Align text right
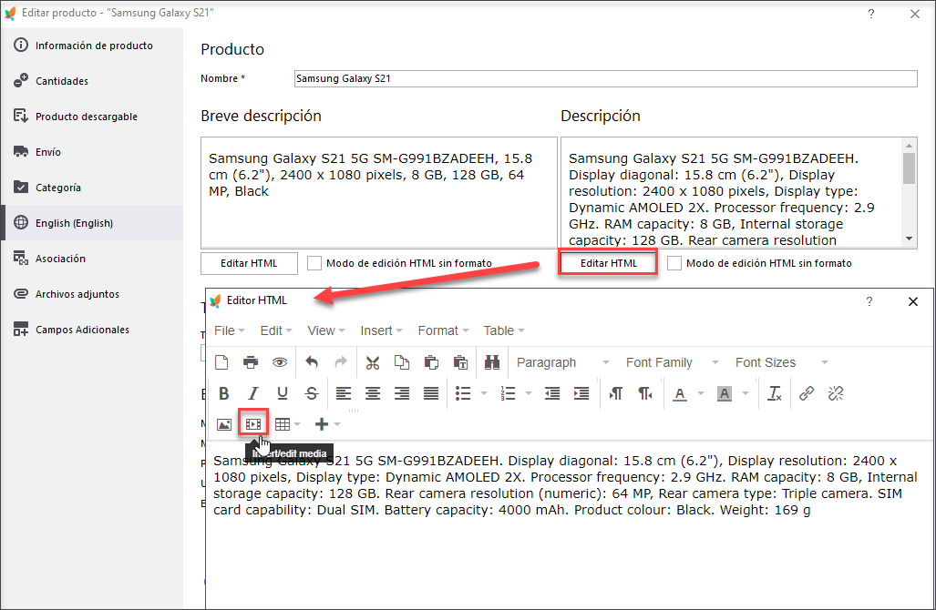The width and height of the screenshot is (936, 610). tap(402, 393)
